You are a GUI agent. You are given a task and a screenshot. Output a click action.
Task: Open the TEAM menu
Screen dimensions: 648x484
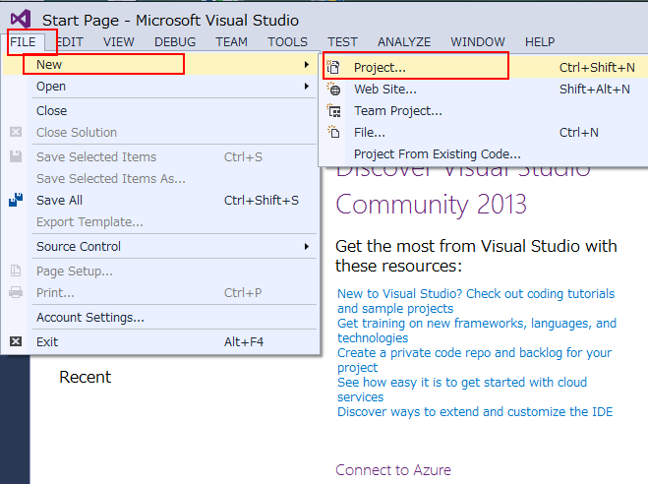click(x=231, y=41)
